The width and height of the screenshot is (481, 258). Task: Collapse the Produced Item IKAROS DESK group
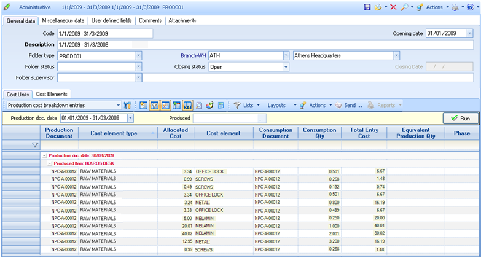[50, 163]
